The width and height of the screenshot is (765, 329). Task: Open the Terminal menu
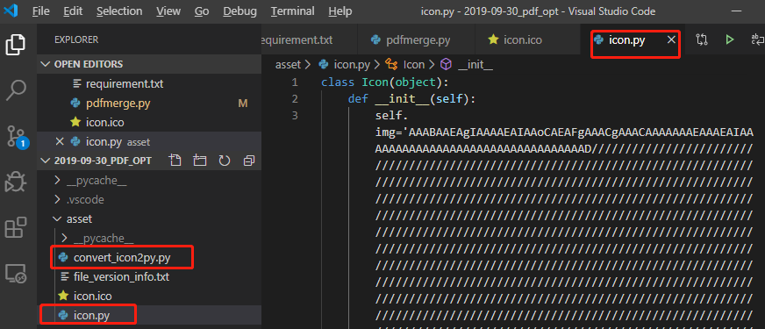[293, 11]
